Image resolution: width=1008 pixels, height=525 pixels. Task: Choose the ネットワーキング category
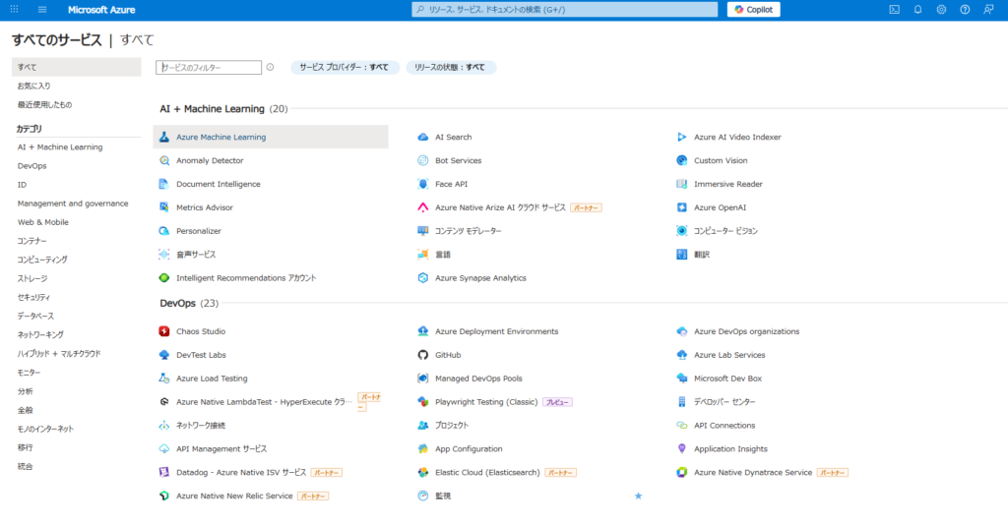coord(40,335)
